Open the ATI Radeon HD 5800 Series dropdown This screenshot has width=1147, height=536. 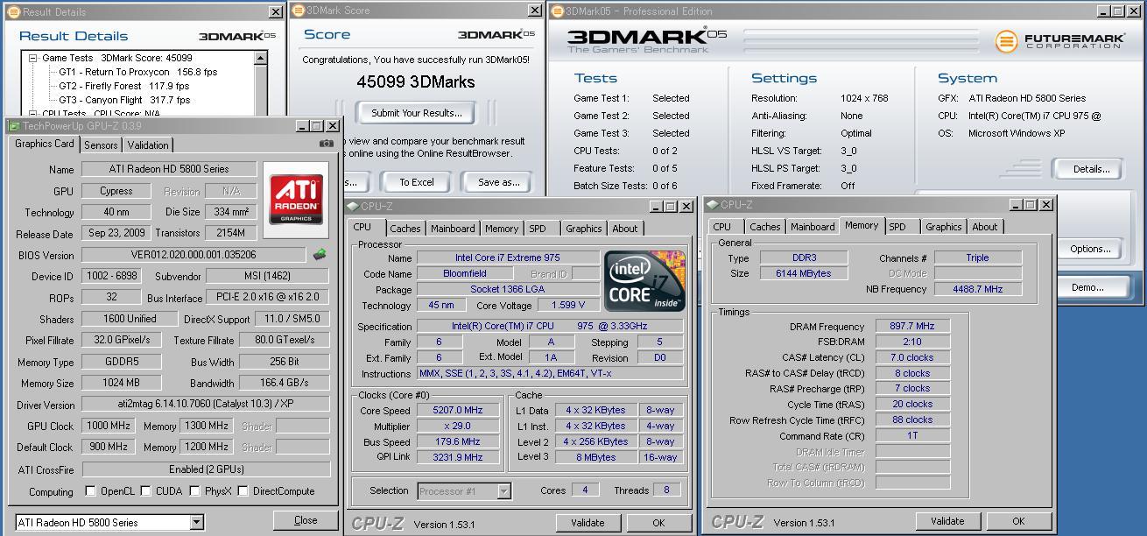(196, 522)
